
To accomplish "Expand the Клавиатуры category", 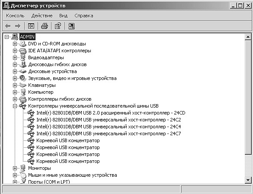I will [15, 85].
